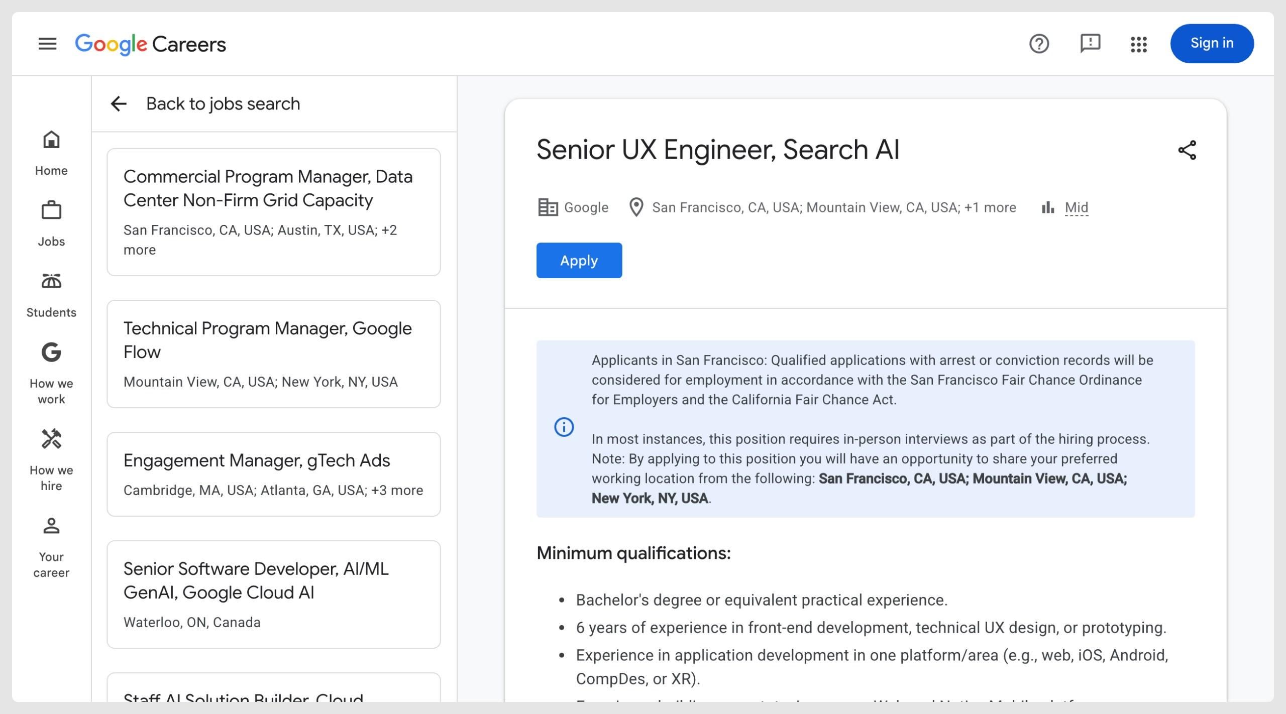This screenshot has width=1286, height=714.
Task: Click Mountain View, CA, USA; New York text
Action: [261, 382]
